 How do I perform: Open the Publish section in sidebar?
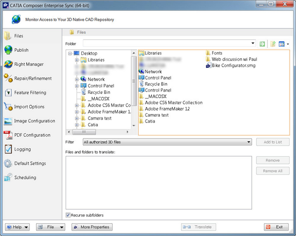click(x=21, y=50)
